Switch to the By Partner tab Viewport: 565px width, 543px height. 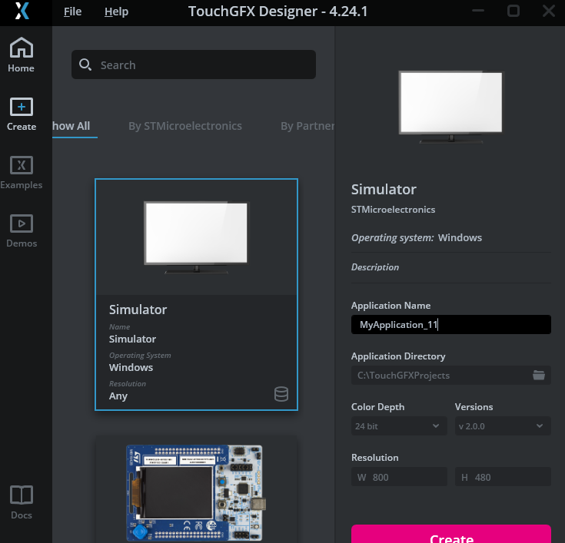click(x=307, y=126)
